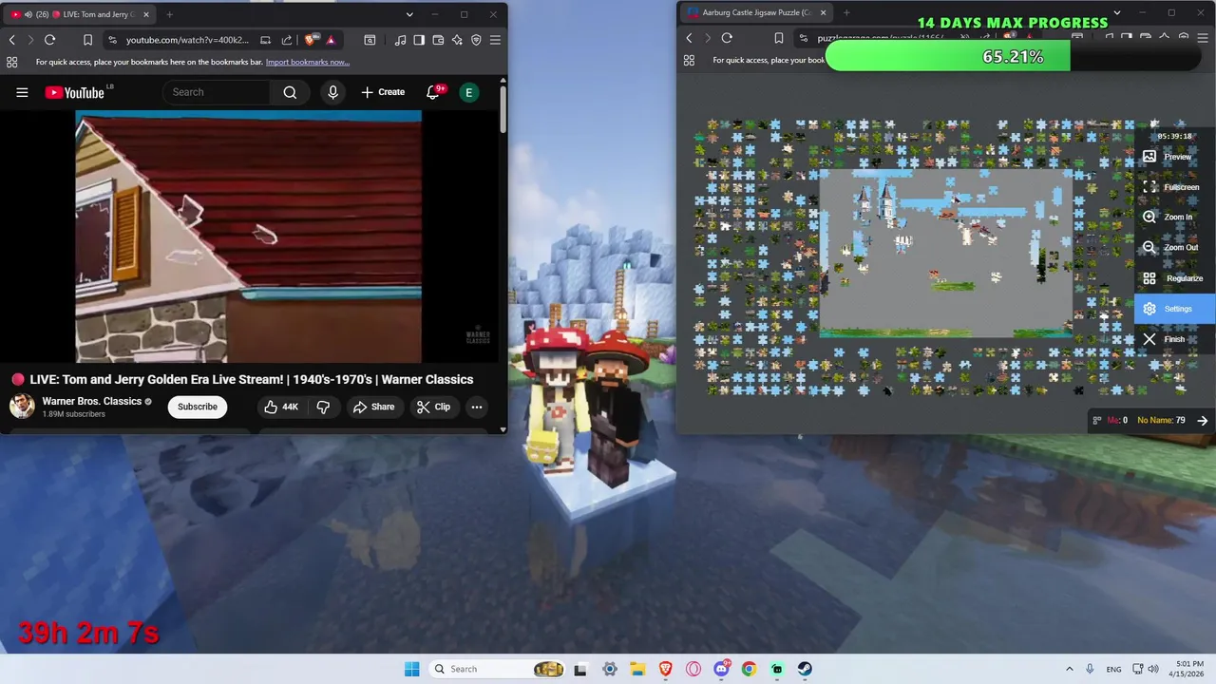The height and width of the screenshot is (684, 1216).
Task: Open YouTube notifications bell
Action: [x=433, y=92]
